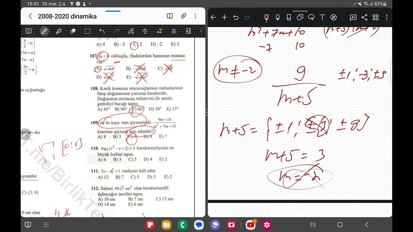This screenshot has width=413, height=232.
Task: Tap the Recents navigation button
Action: 313,225
